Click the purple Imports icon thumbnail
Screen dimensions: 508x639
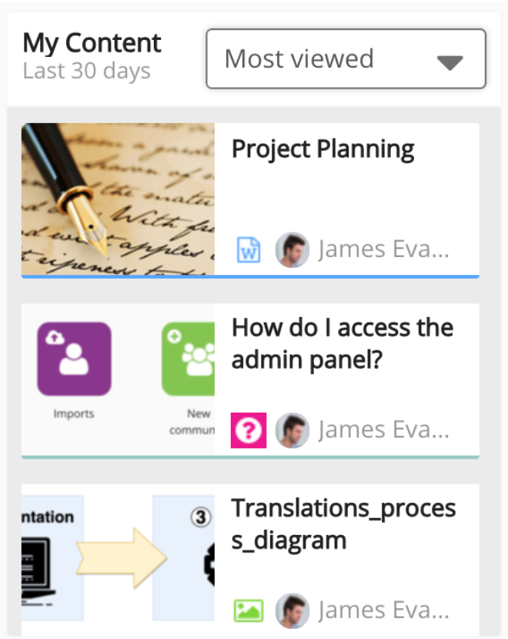(x=74, y=359)
